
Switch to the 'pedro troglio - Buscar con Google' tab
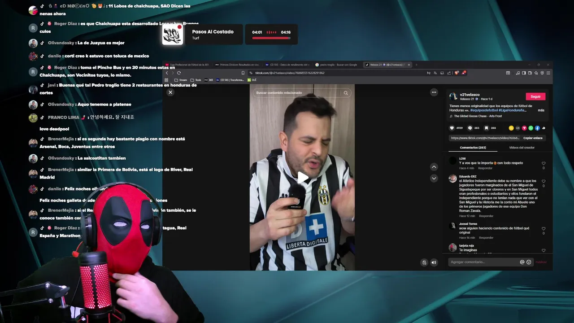(x=338, y=65)
